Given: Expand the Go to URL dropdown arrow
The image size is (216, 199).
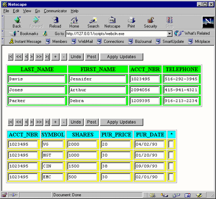Looking at the screenshot, I should tap(169, 34).
